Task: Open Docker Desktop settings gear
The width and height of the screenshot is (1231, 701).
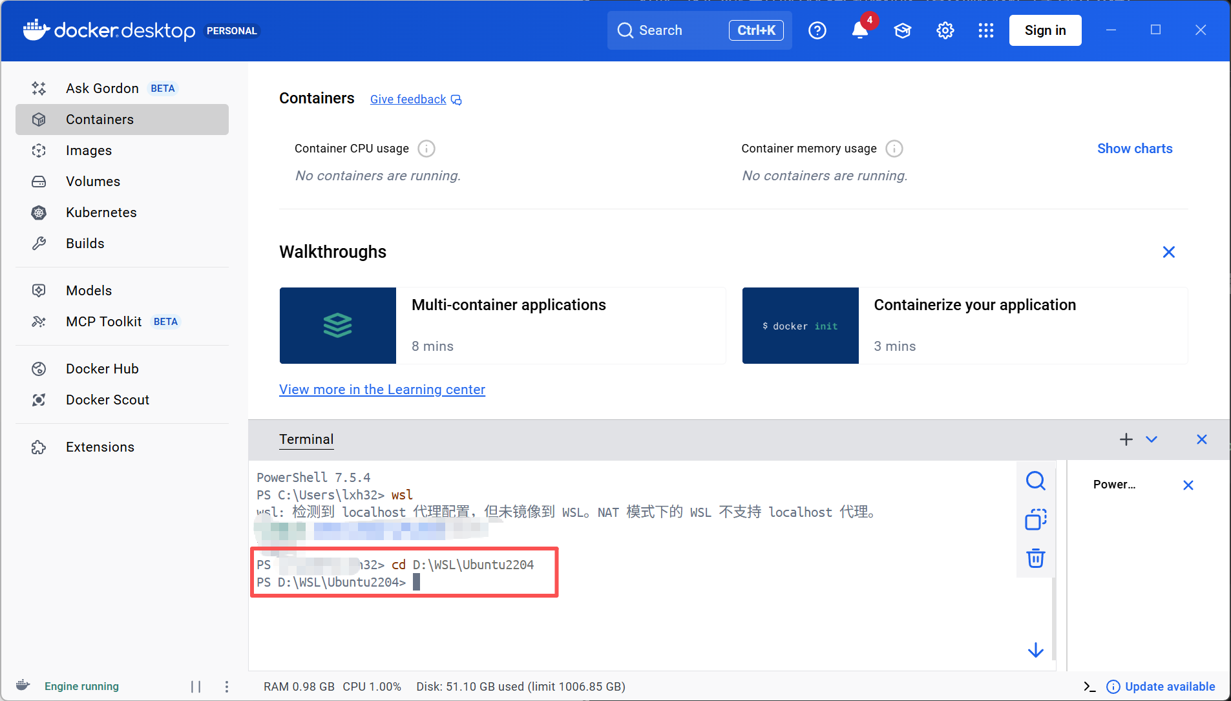Action: pos(944,30)
